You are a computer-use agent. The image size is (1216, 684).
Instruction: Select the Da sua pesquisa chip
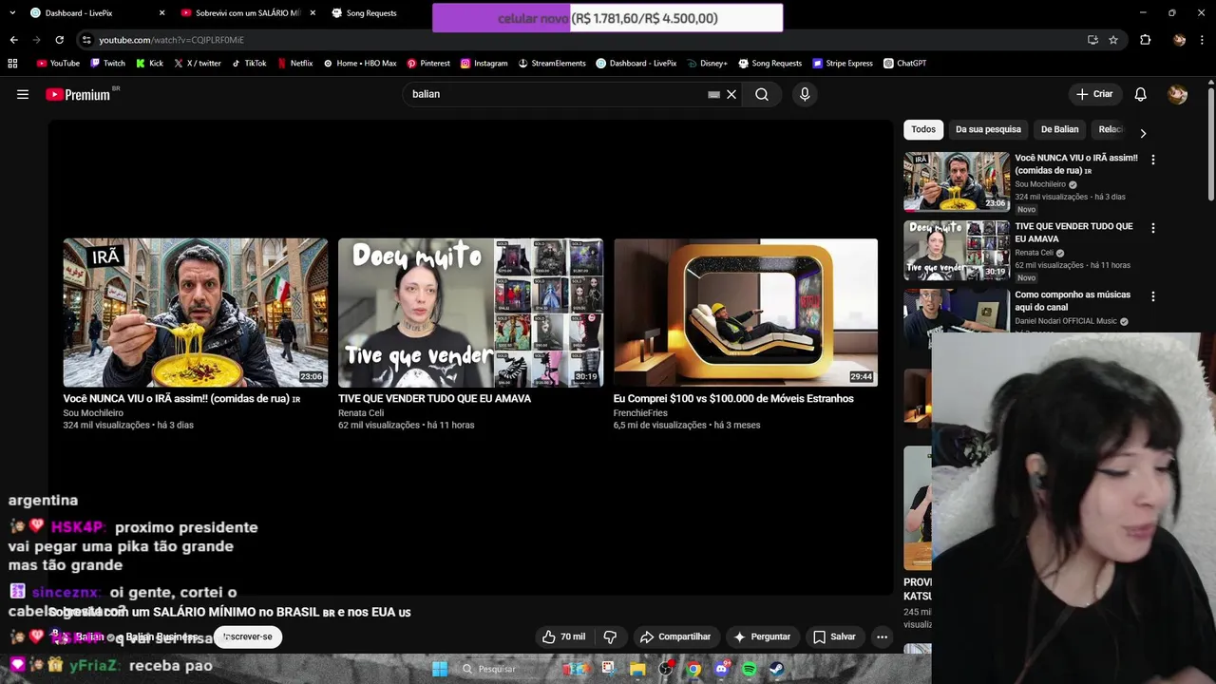pos(988,129)
